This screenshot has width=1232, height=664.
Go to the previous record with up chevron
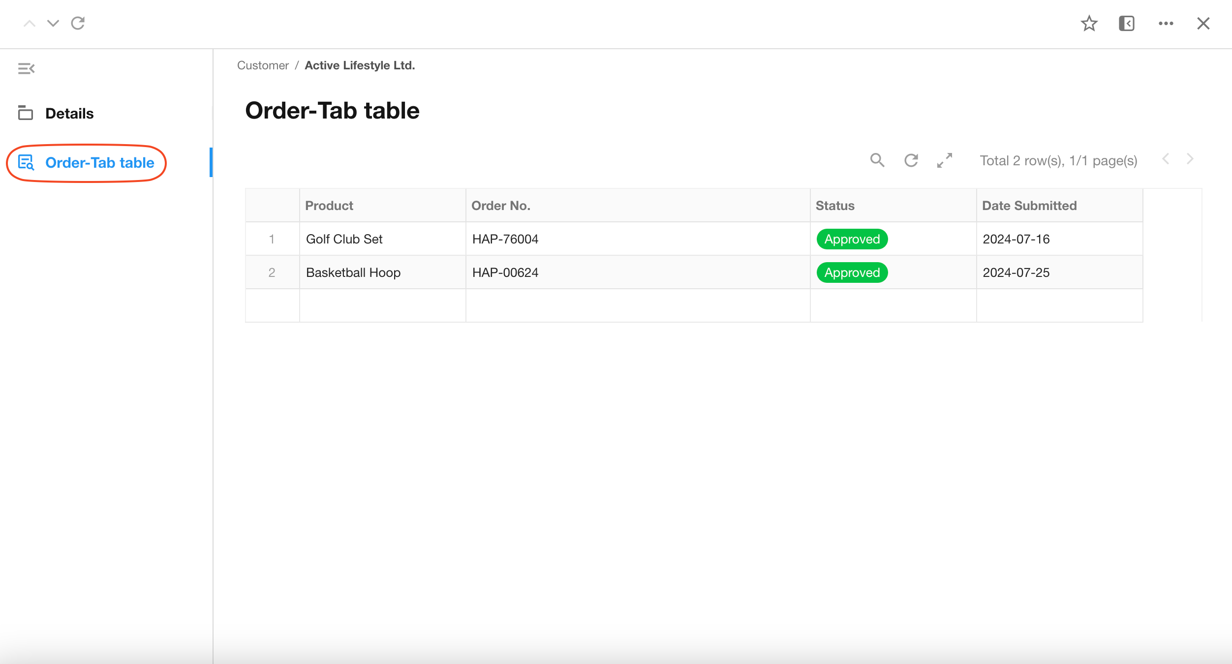30,23
